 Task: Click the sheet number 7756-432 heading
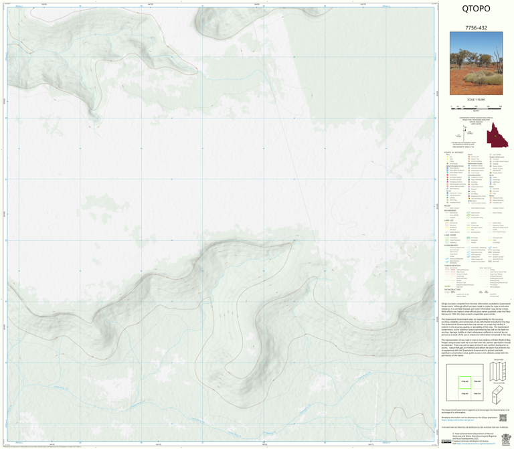(476, 28)
